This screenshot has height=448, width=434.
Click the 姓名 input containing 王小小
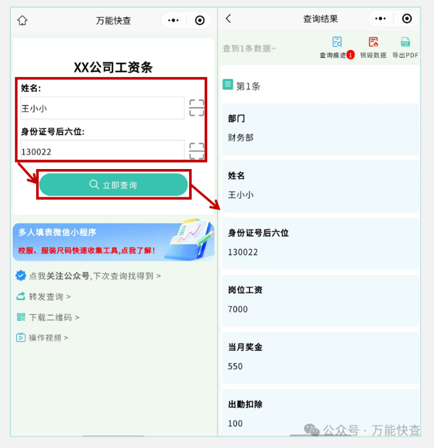(x=102, y=108)
